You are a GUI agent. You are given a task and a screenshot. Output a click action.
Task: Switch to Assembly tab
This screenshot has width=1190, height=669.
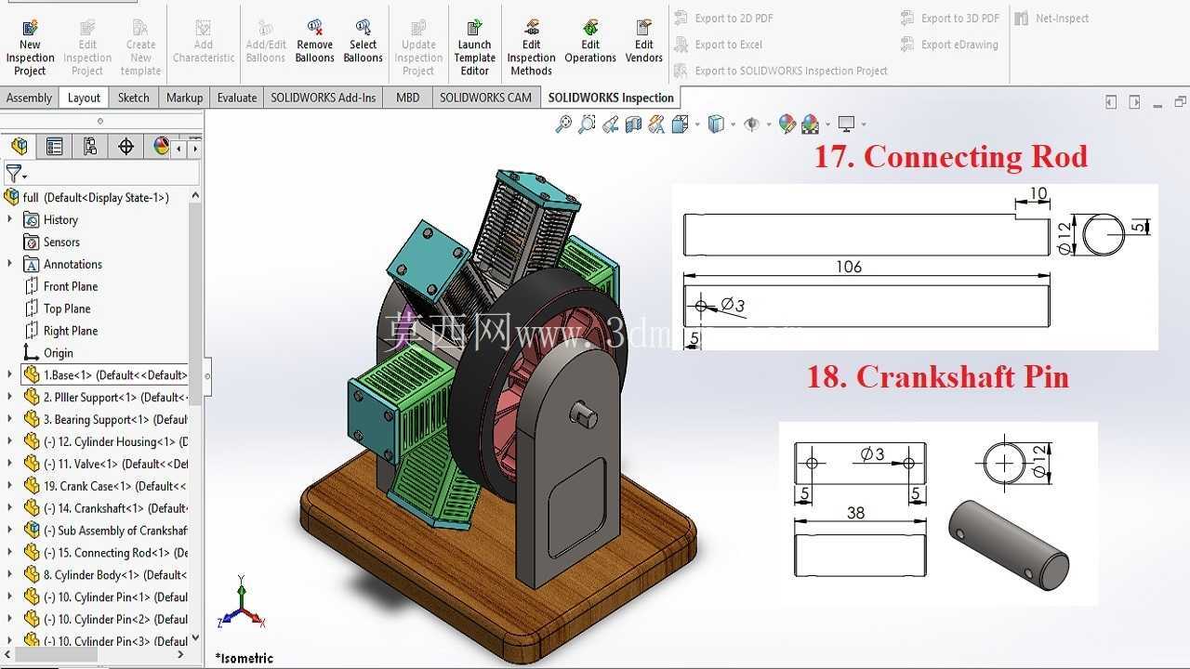pyautogui.click(x=30, y=98)
